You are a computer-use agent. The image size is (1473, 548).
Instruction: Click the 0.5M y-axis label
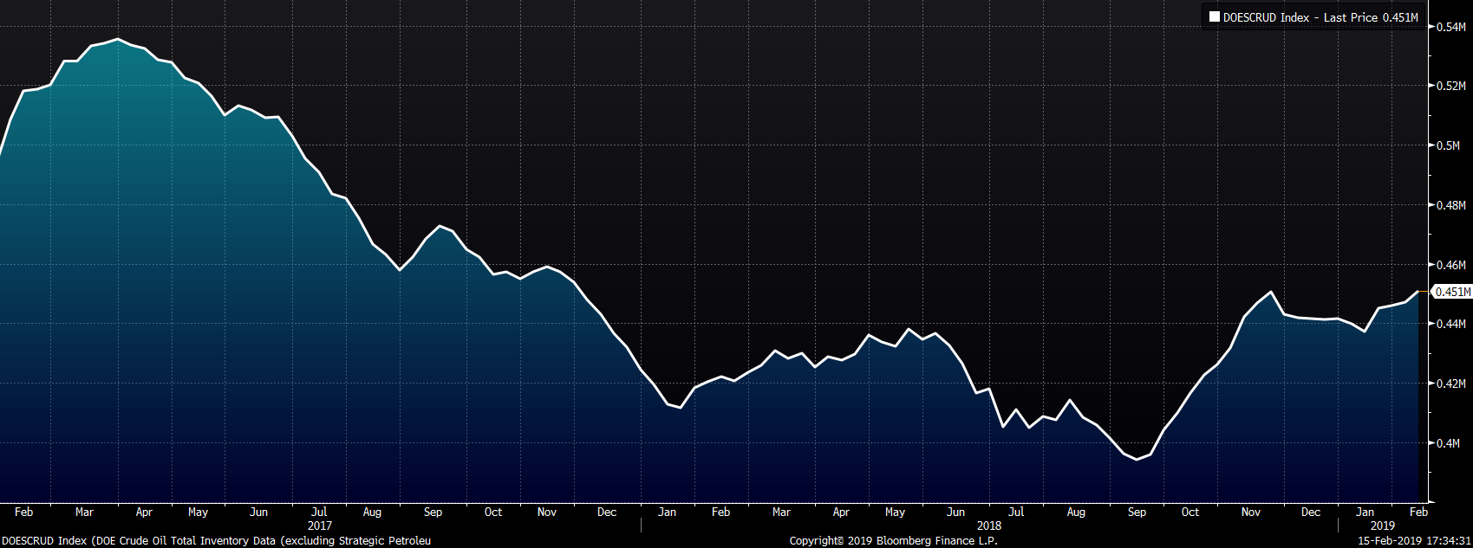coord(1448,145)
